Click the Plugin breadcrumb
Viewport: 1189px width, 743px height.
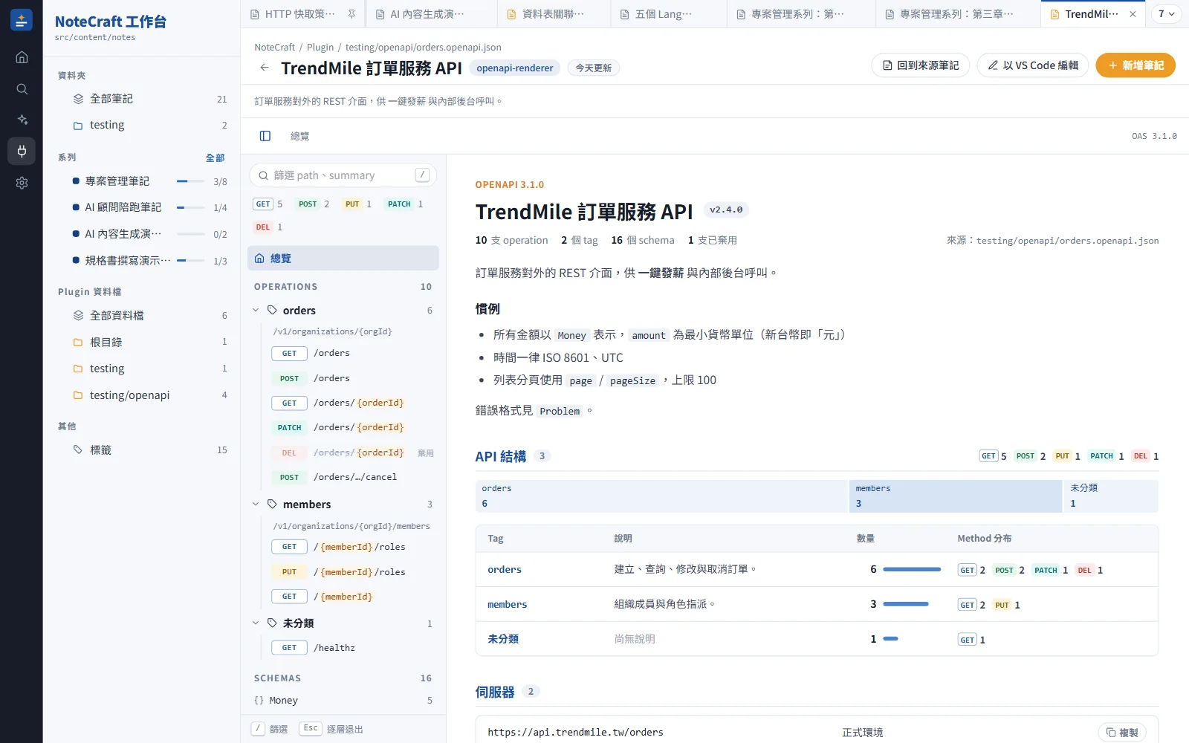tap(320, 48)
